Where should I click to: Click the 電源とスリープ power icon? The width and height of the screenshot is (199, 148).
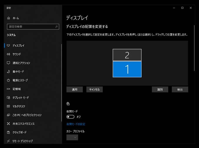(x=8, y=80)
